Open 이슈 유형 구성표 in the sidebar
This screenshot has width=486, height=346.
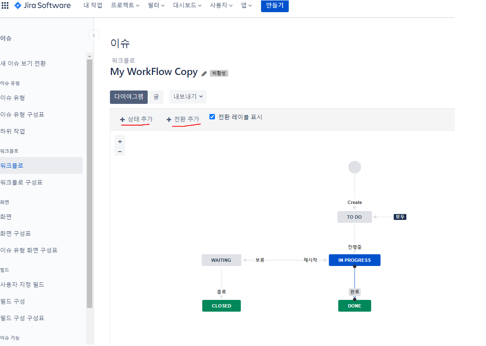point(22,114)
